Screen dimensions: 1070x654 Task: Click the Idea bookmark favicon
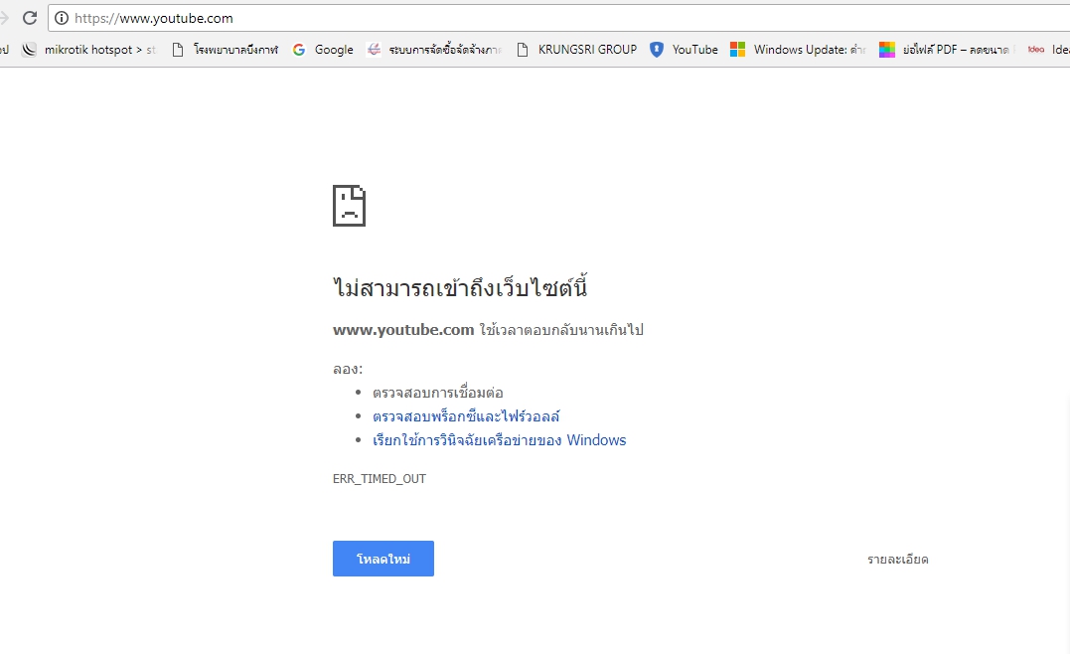pyautogui.click(x=1036, y=49)
